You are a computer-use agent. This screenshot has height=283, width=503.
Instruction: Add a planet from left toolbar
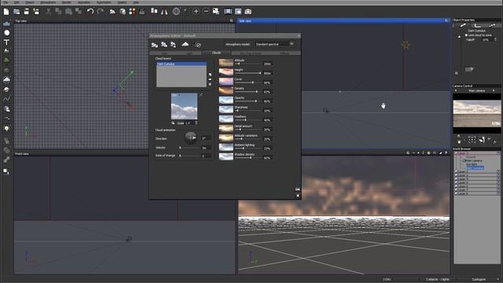[6, 90]
